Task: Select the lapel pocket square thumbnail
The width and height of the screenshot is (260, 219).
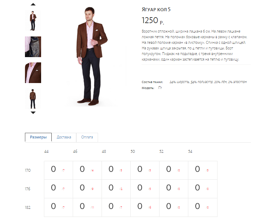Action: (33, 73)
